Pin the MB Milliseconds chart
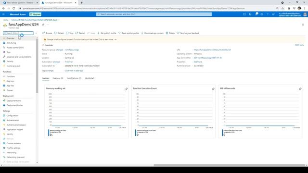 tap(300, 89)
